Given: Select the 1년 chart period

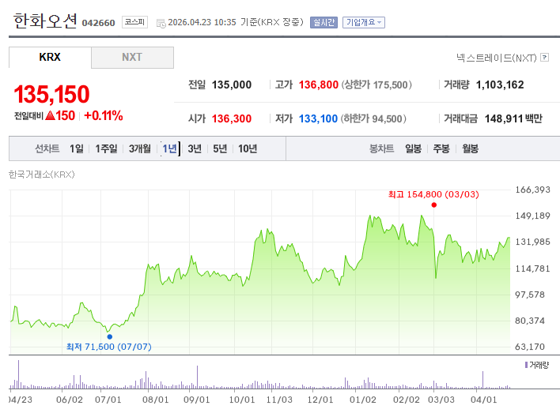Looking at the screenshot, I should click(x=169, y=148).
